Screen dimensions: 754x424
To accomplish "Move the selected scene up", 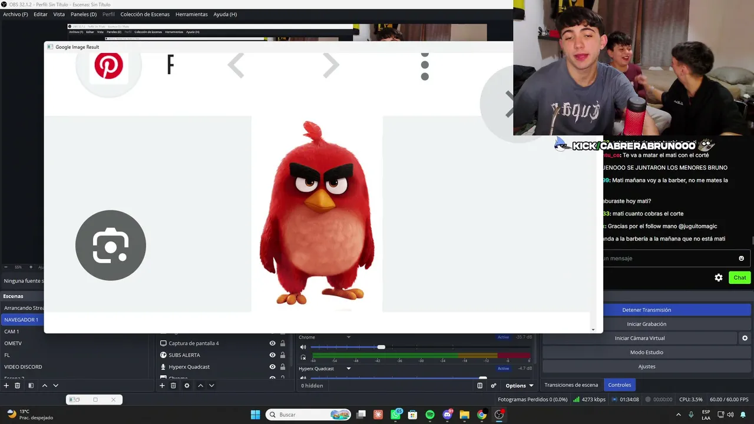I will tap(44, 386).
